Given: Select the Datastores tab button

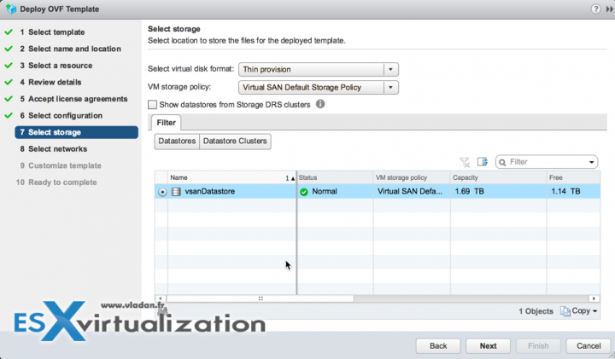Looking at the screenshot, I should (x=177, y=142).
